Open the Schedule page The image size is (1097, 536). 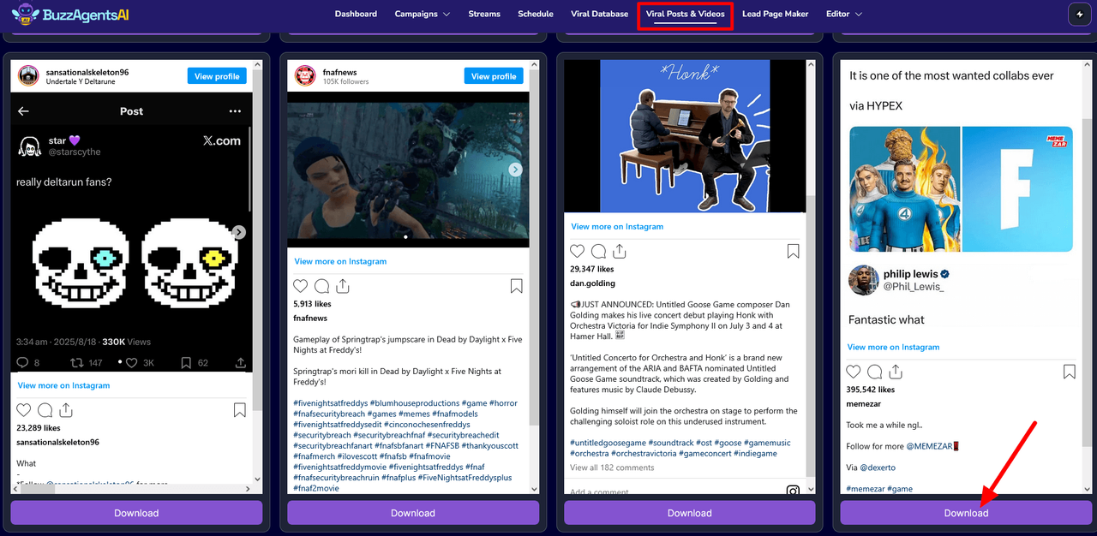coord(536,14)
